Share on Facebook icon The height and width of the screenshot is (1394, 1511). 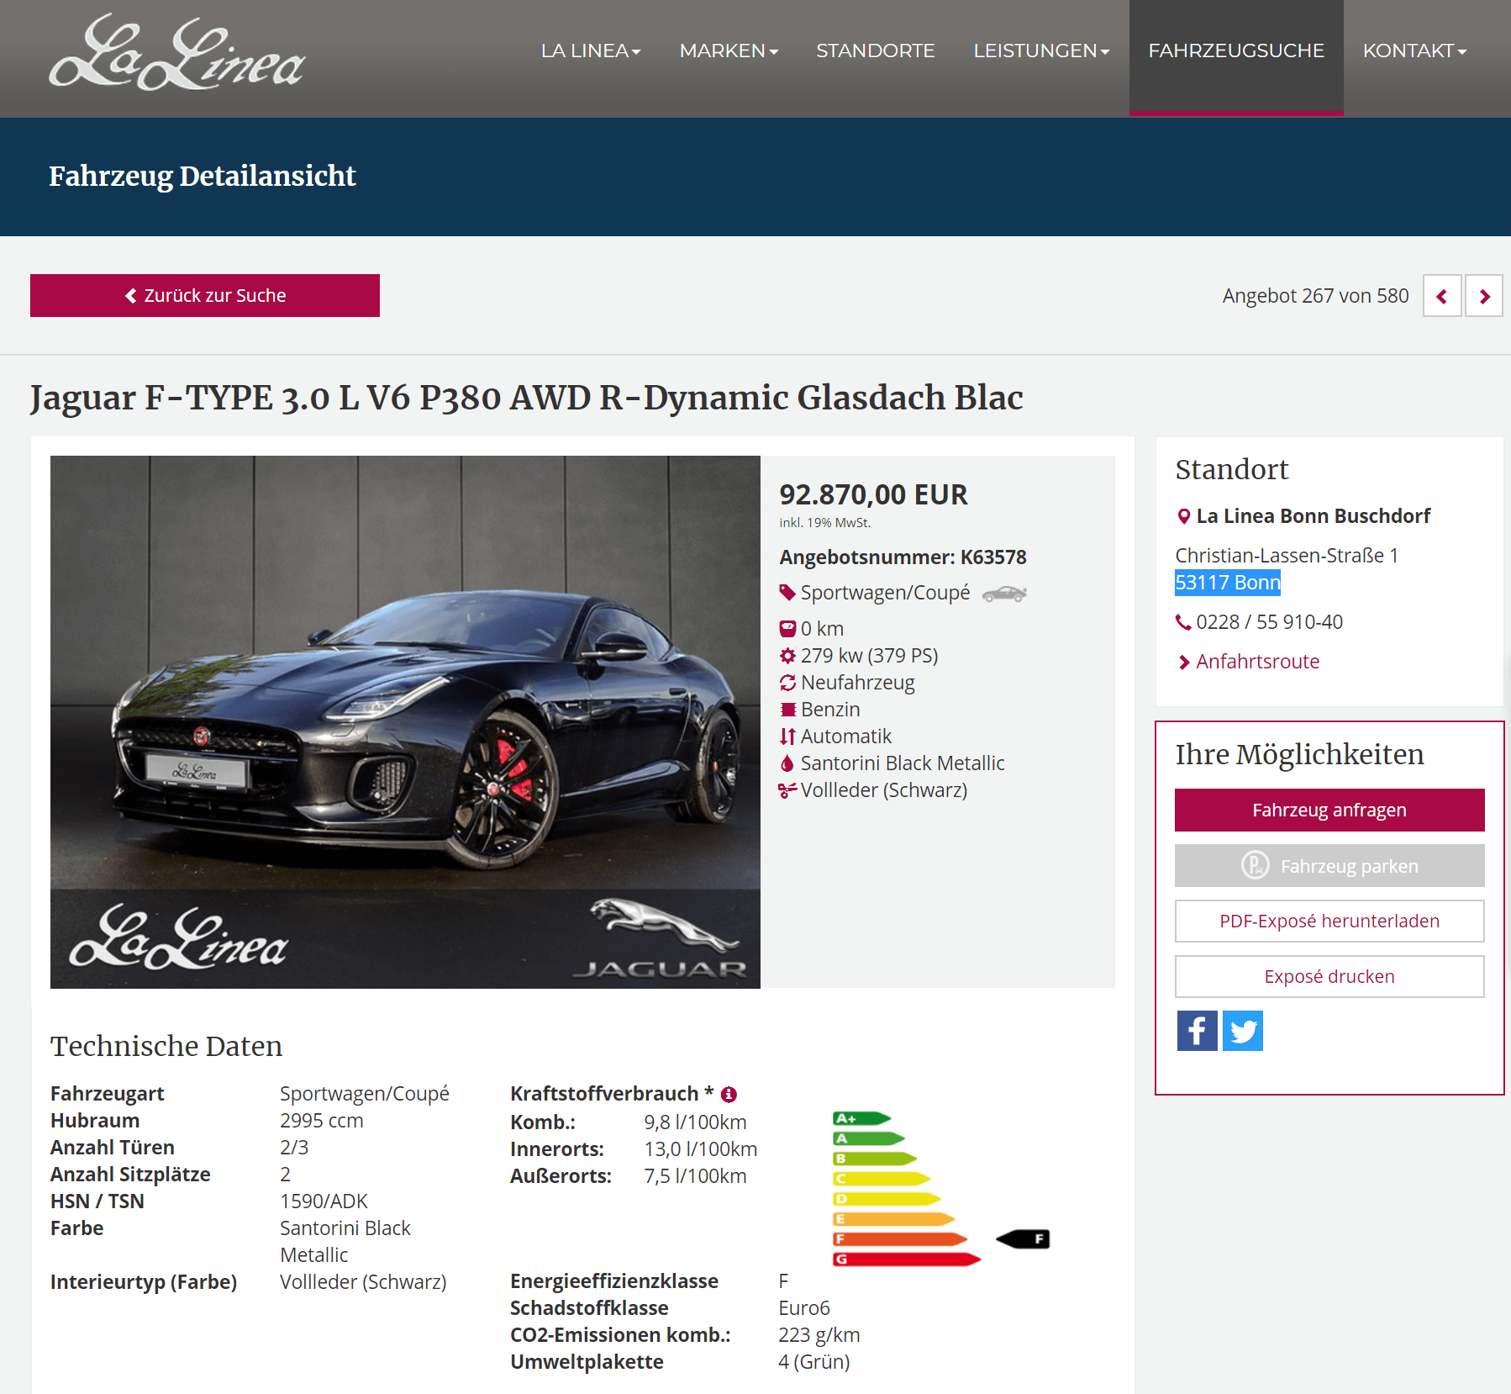[1197, 1031]
